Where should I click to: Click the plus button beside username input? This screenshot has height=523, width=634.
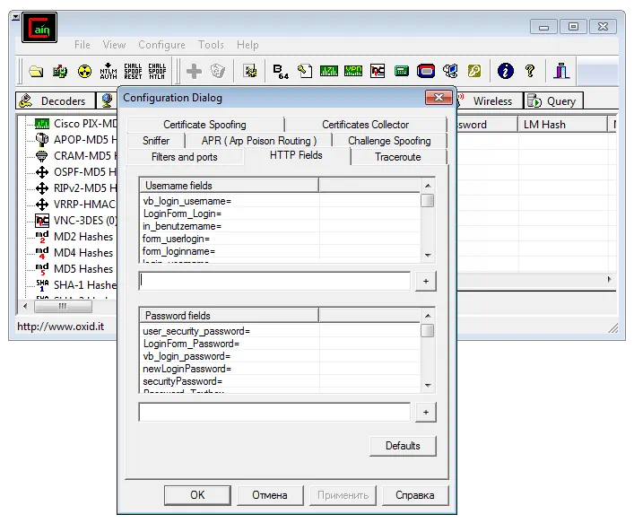[426, 282]
